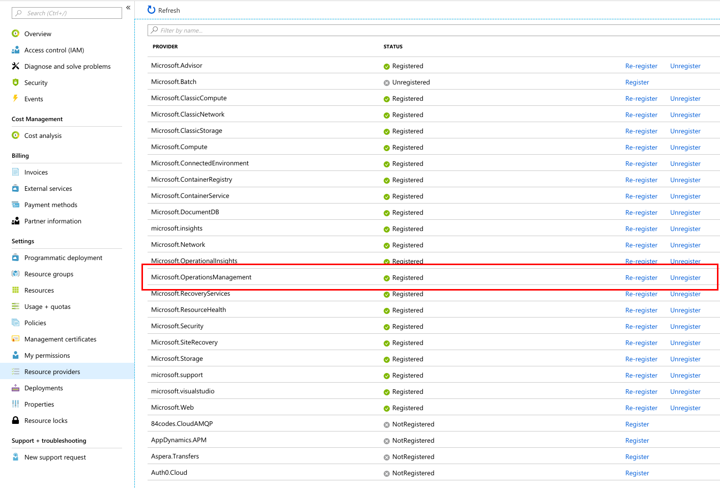Click the Payment methods card icon

[15, 205]
